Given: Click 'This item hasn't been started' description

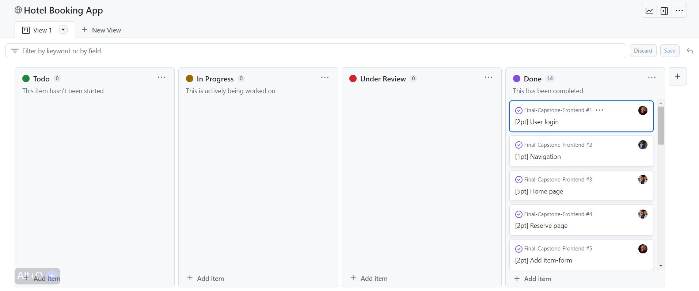Looking at the screenshot, I should click(x=63, y=91).
